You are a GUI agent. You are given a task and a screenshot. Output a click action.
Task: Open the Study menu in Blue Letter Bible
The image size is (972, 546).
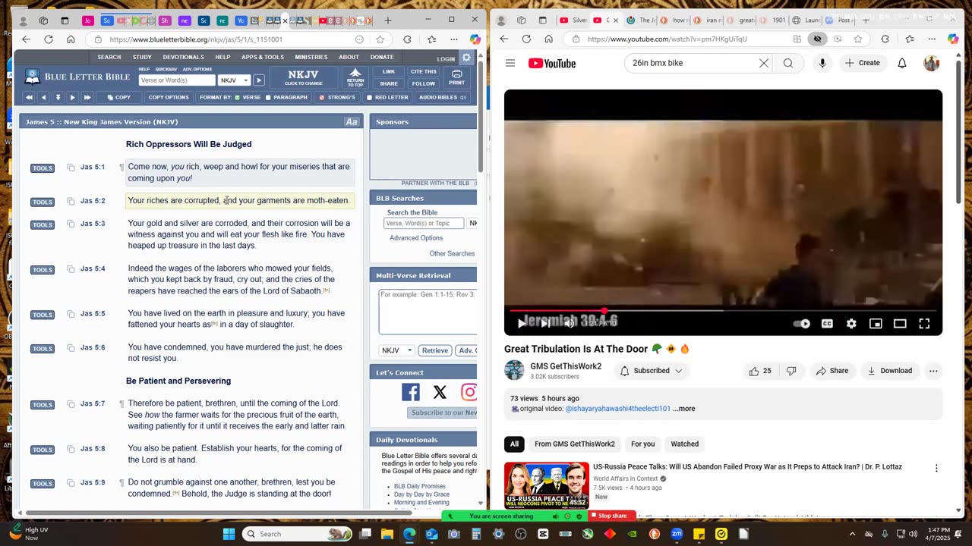coord(142,57)
